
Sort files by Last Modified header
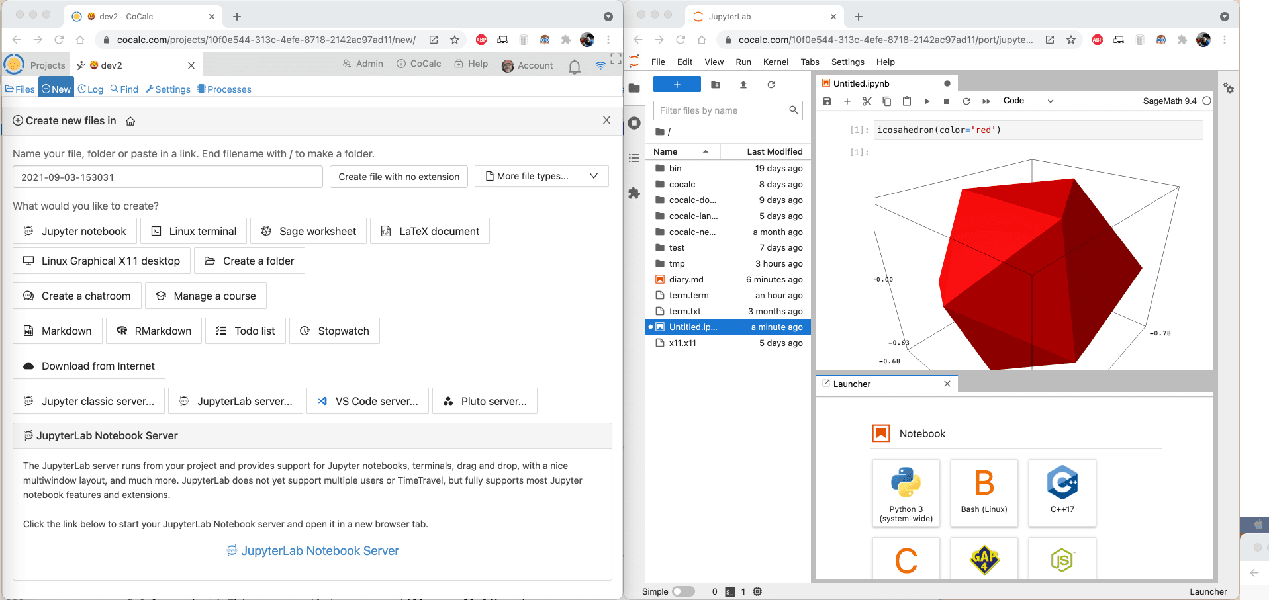[x=767, y=151]
